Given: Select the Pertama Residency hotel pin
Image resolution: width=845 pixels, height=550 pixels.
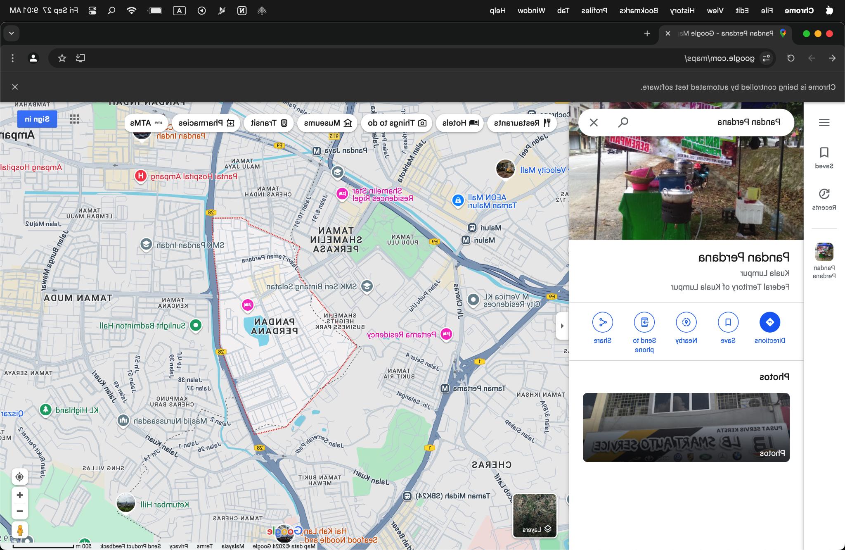Looking at the screenshot, I should click(x=446, y=334).
